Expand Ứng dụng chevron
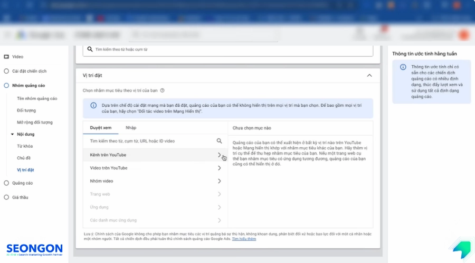The width and height of the screenshot is (475, 263). [x=220, y=207]
